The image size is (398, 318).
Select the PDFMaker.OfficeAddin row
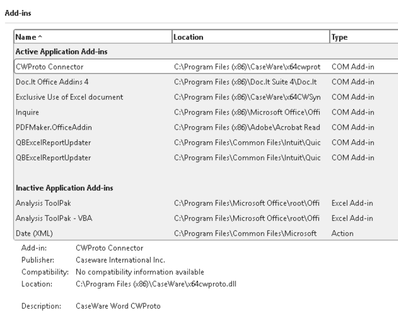(206, 127)
